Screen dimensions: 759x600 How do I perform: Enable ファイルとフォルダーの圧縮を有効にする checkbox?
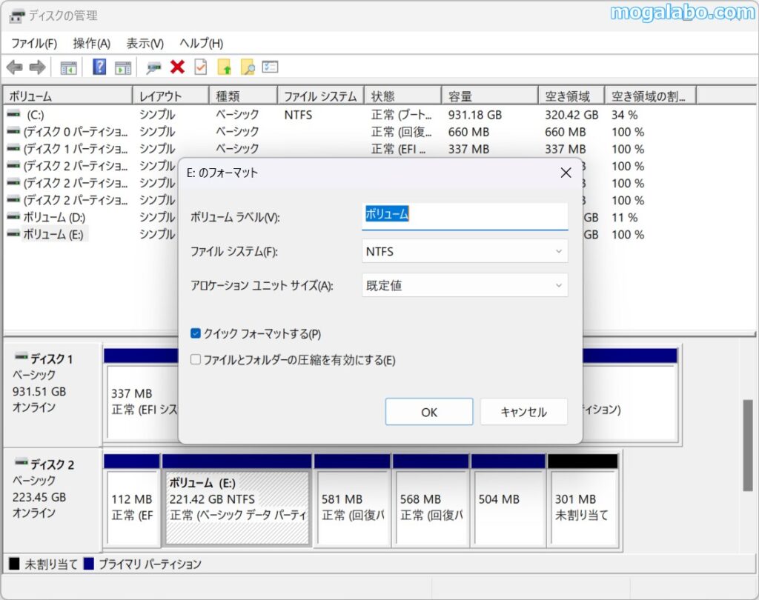click(x=196, y=360)
